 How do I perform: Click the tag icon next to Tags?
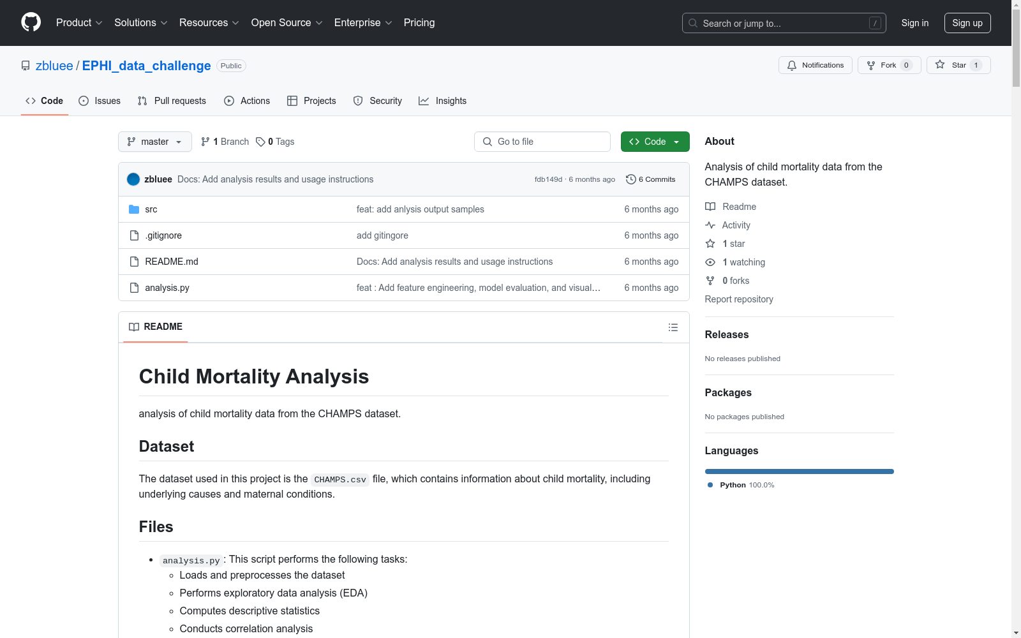[x=260, y=142]
